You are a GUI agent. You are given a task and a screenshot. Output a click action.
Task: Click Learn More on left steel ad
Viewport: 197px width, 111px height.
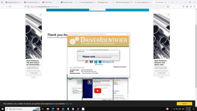point(34,73)
